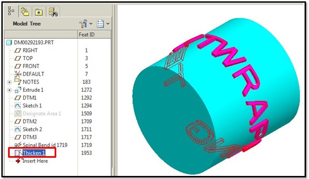Viewport: 309px width, 179px height.
Task: Click Feat ID value 1272
Action: coord(86,90)
